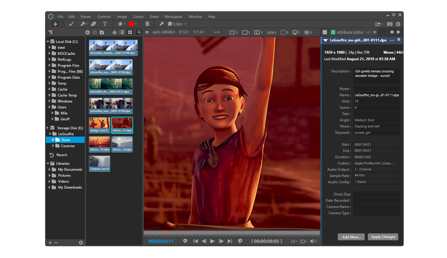Go to previous annotation
This screenshot has width=447, height=258.
point(185,241)
